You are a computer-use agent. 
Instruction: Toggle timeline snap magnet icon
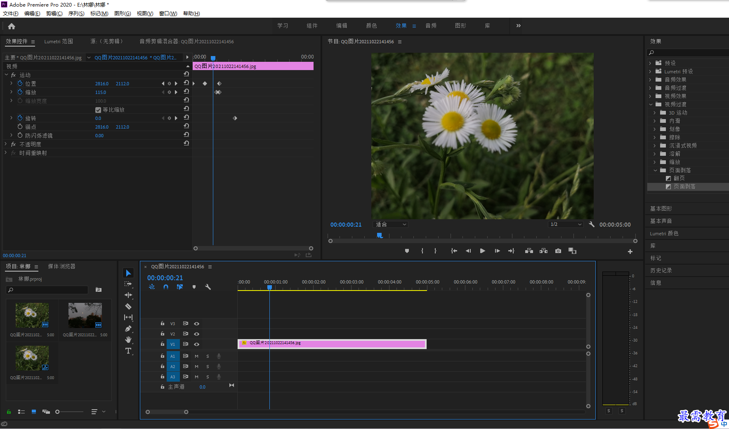[166, 287]
